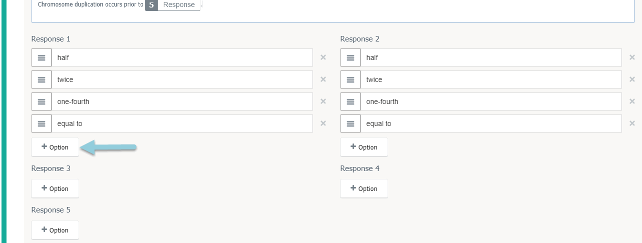Click drag handle for Response 1 'equal to'
The image size is (642, 243).
point(42,123)
